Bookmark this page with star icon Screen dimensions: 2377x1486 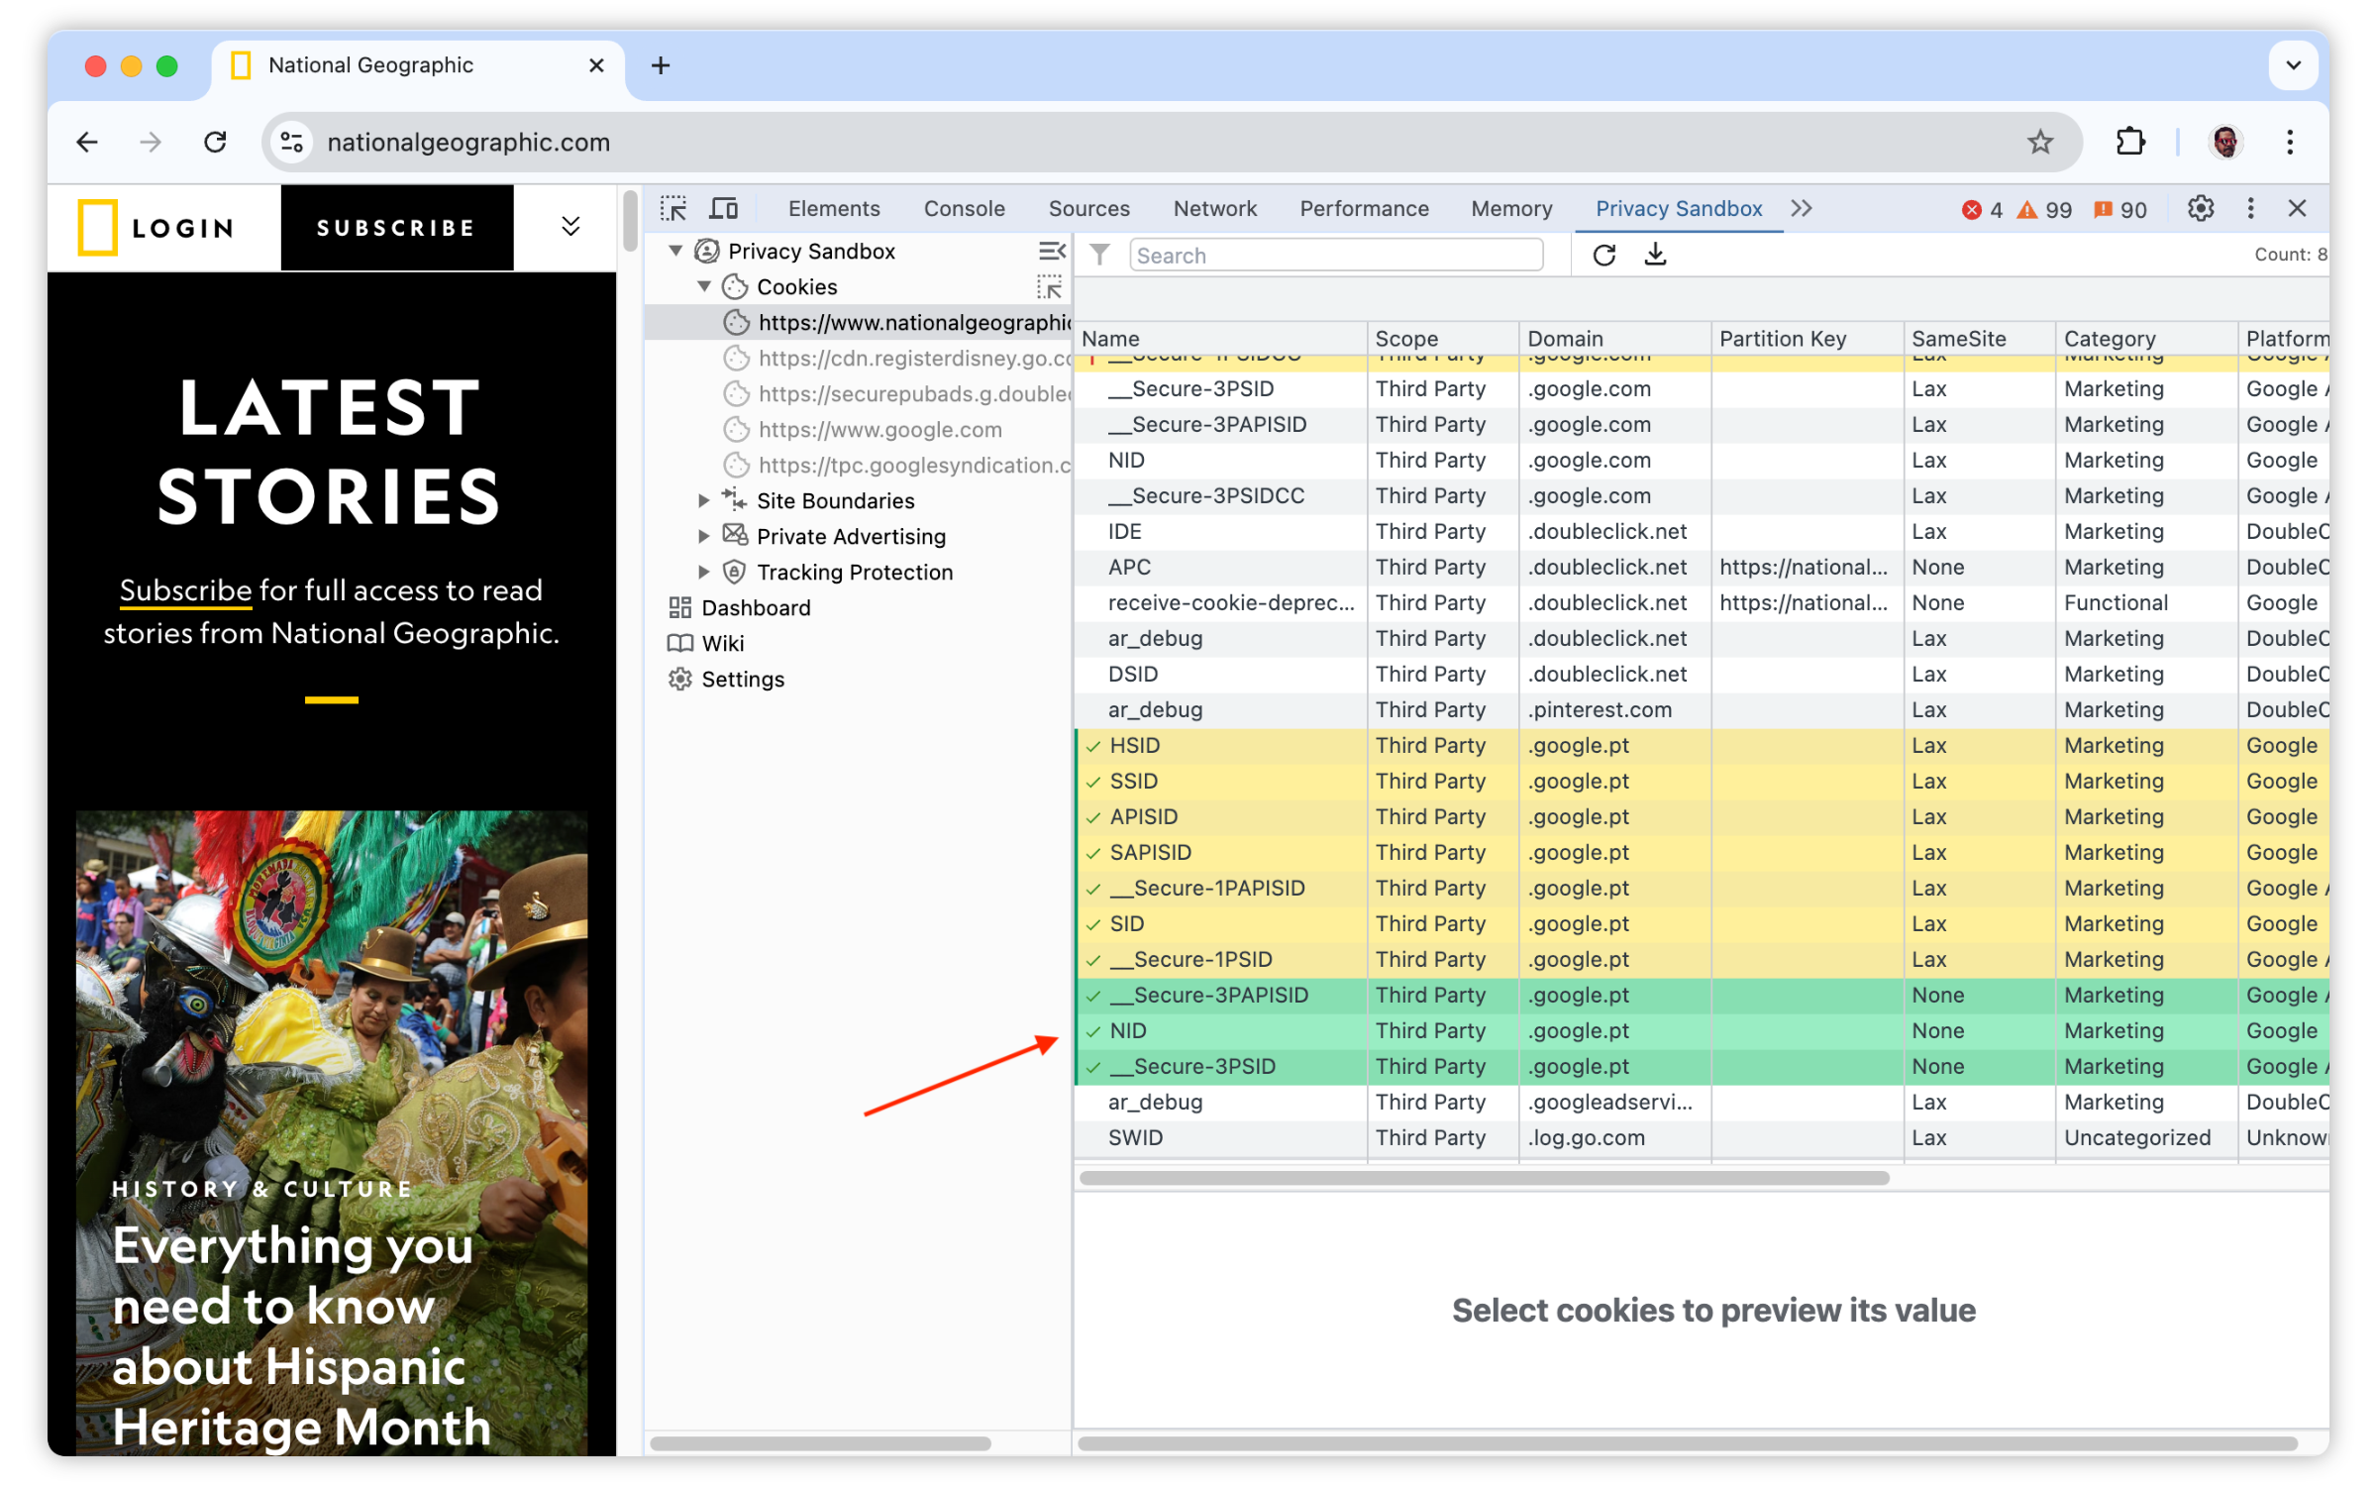click(2040, 142)
